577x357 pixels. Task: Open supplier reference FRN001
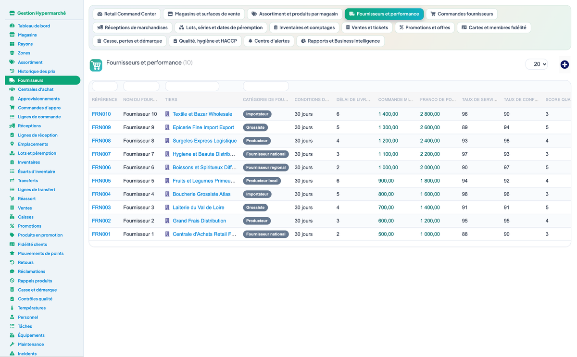[x=101, y=234]
